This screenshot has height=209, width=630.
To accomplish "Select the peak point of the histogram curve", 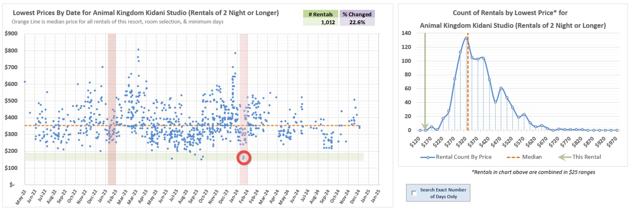I will pyautogui.click(x=466, y=38).
